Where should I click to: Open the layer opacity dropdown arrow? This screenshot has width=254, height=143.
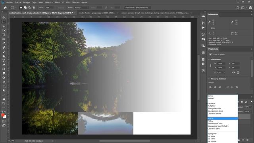(x=251, y=107)
